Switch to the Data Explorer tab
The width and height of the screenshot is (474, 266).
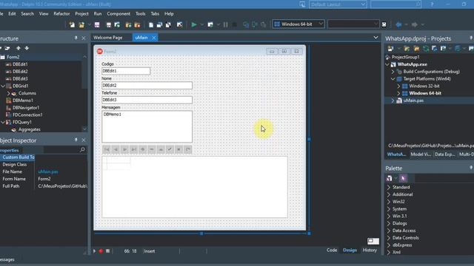point(444,154)
